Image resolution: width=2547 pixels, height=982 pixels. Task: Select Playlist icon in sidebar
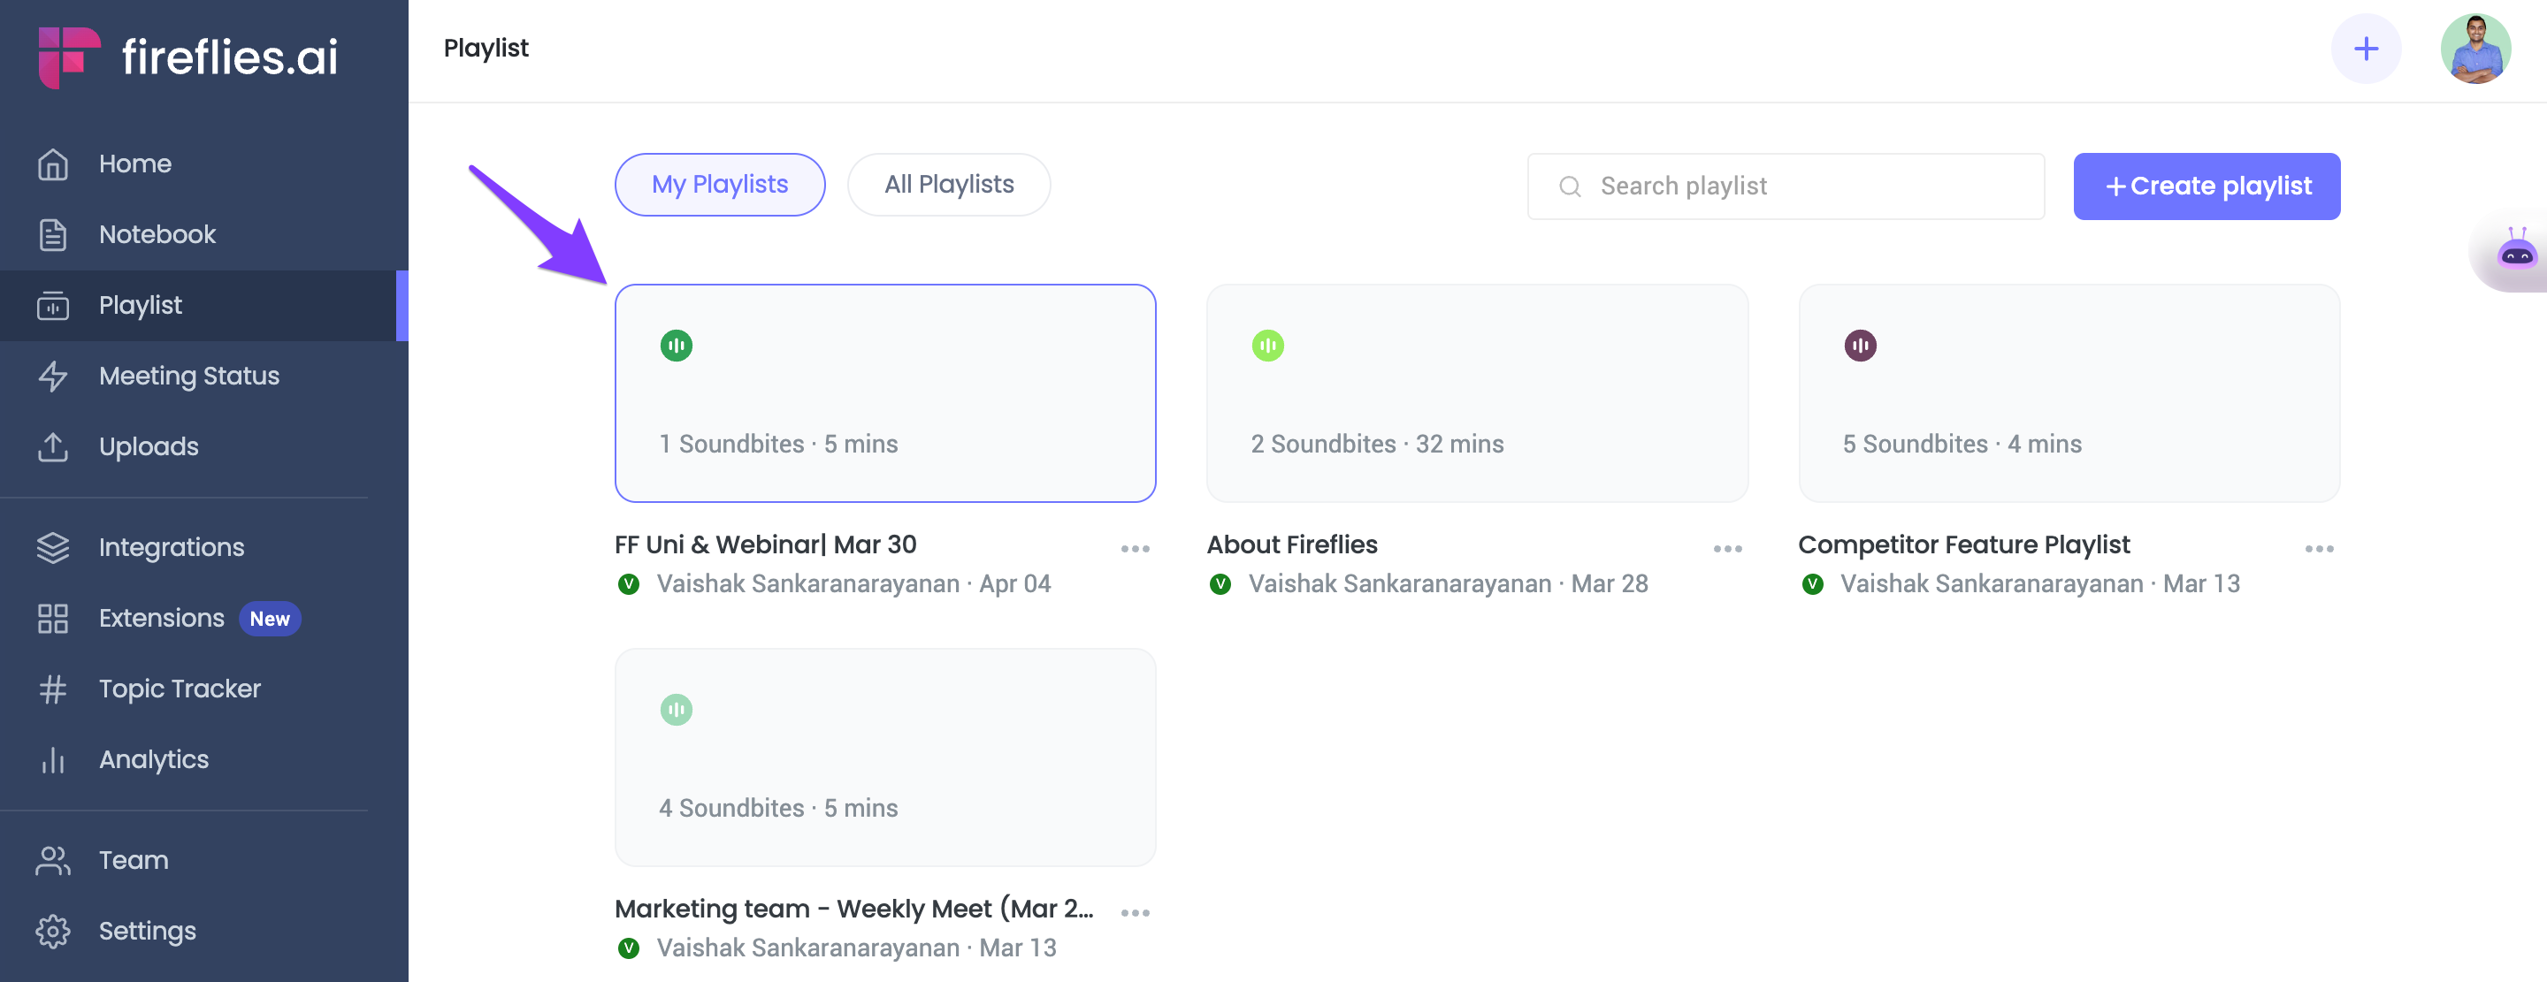point(52,305)
